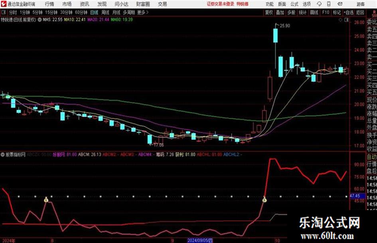Click the 返回 back button
The width and height of the screenshot is (377, 243).
point(360,12)
